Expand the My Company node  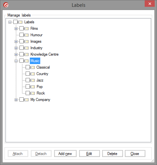16,100
